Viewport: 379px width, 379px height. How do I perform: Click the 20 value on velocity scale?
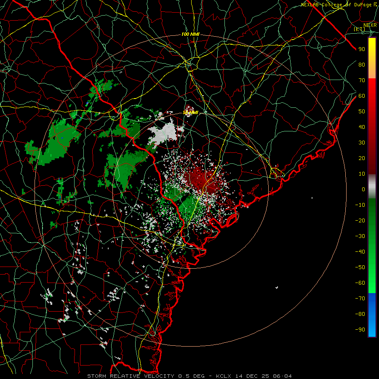[362, 158]
